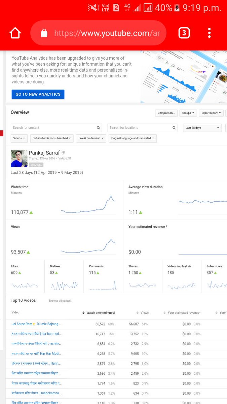Open the tab switcher showing 3 tabs
Screen dimensions: 227x404
184,33
